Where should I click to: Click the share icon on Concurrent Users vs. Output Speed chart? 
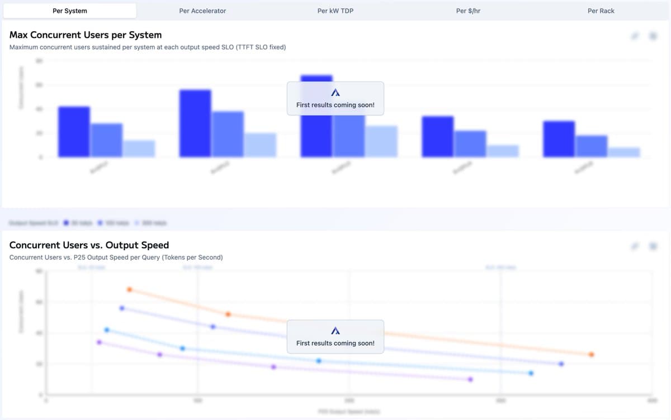coord(635,246)
